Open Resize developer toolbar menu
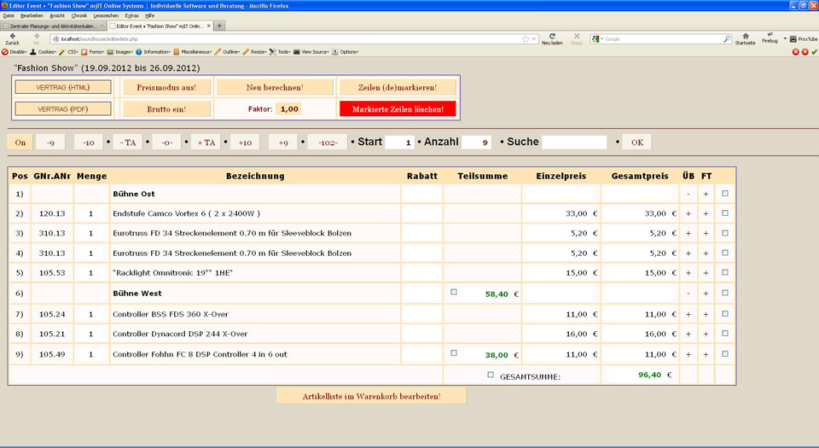 pyautogui.click(x=254, y=52)
